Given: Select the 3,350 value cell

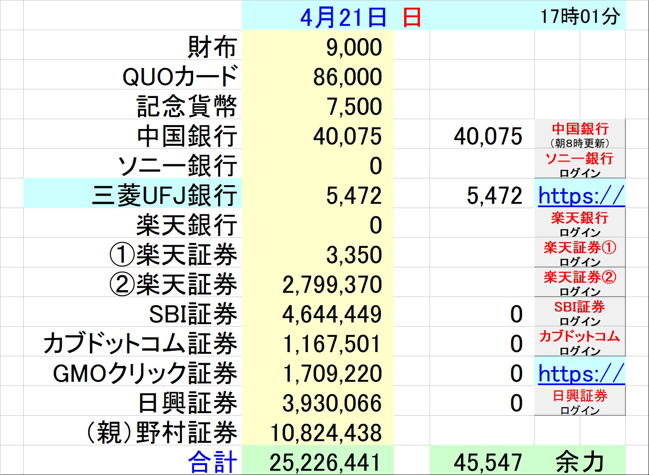Looking at the screenshot, I should pyautogui.click(x=318, y=252).
